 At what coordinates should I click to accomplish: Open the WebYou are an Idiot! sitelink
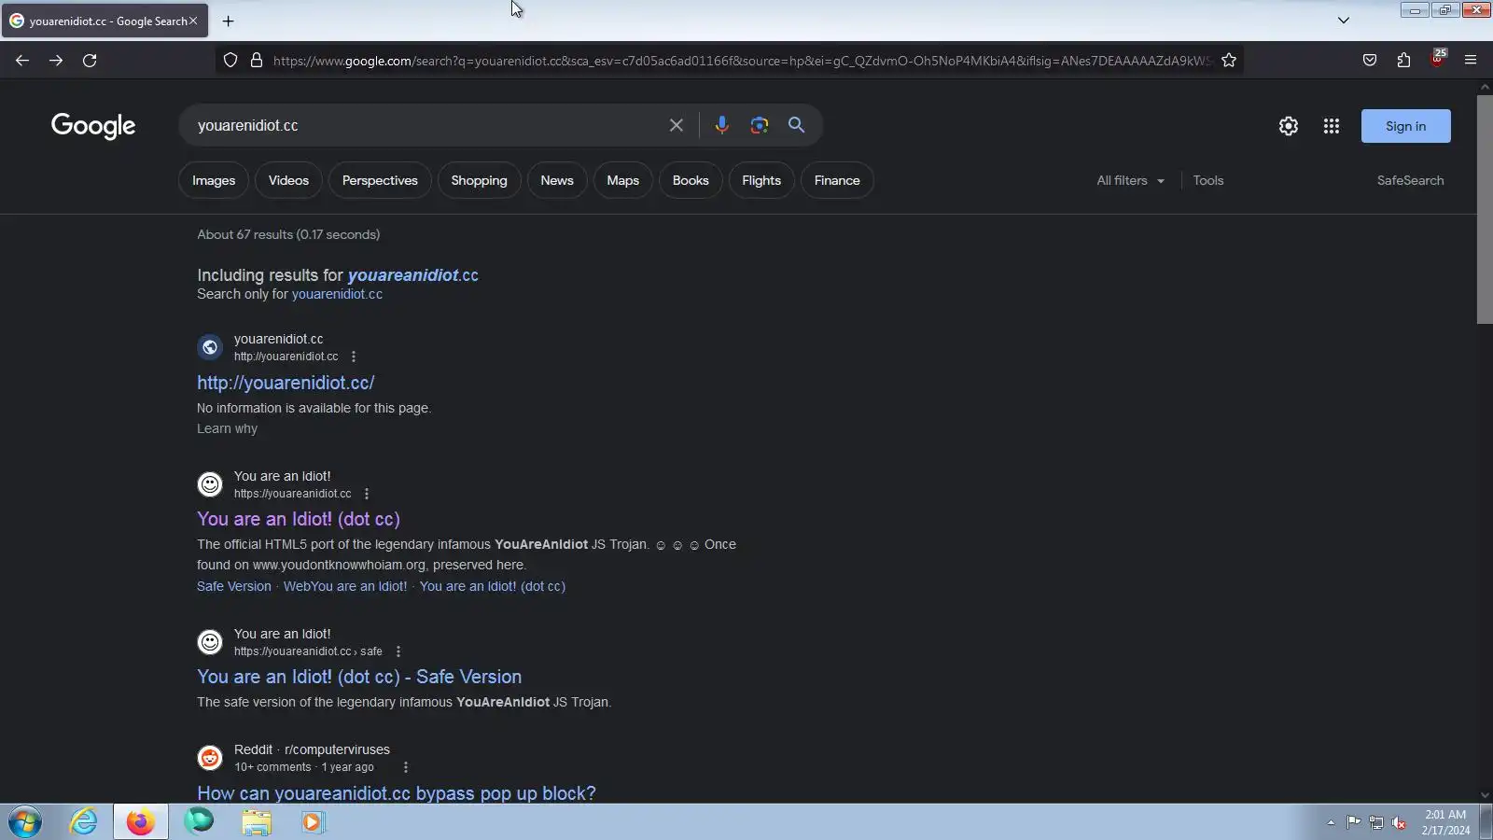pos(345,586)
